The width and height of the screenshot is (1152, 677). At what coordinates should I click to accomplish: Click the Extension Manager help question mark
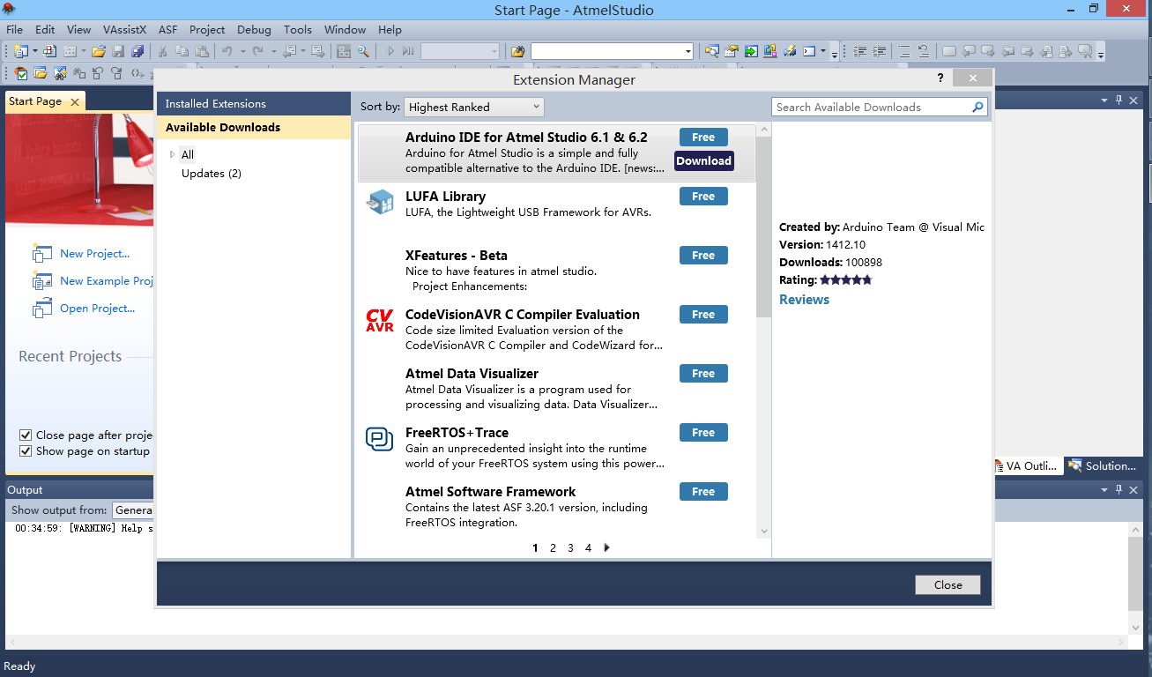coord(940,78)
